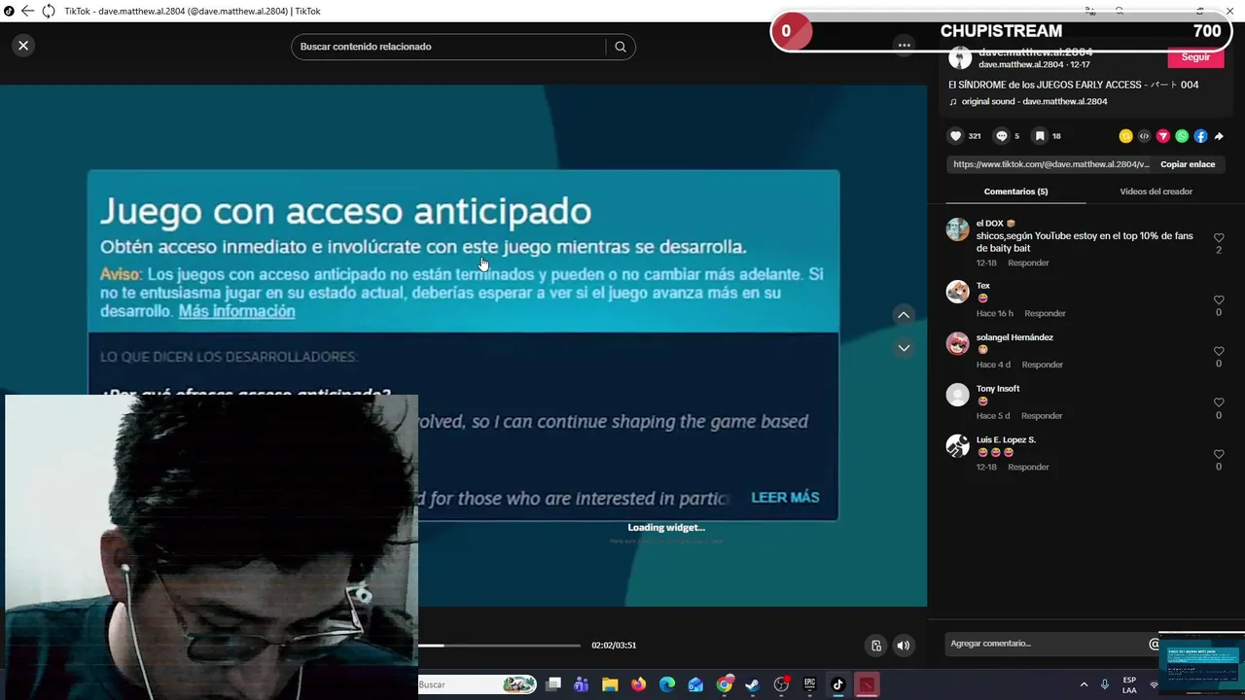
Task: Go to the previous video with up chevron
Action: pyautogui.click(x=904, y=314)
